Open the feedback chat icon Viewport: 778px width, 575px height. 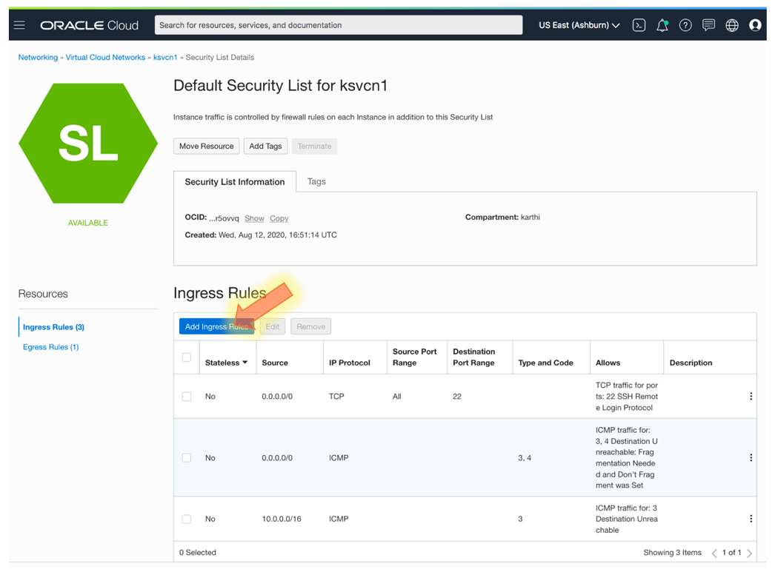click(708, 24)
